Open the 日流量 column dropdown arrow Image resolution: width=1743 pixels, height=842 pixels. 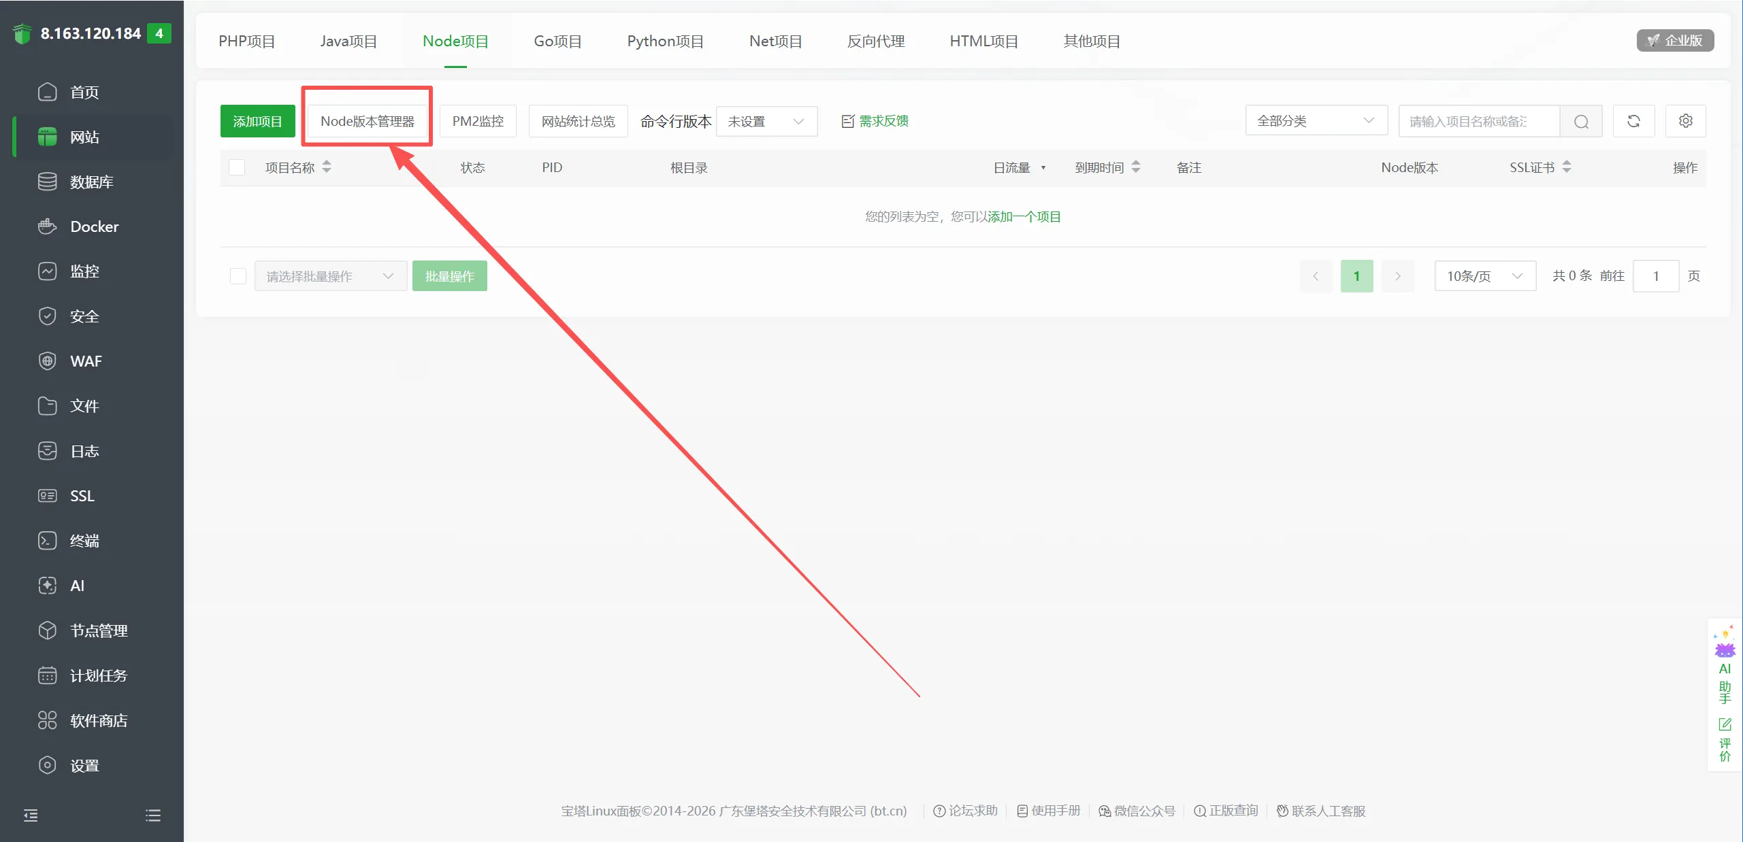(1043, 168)
